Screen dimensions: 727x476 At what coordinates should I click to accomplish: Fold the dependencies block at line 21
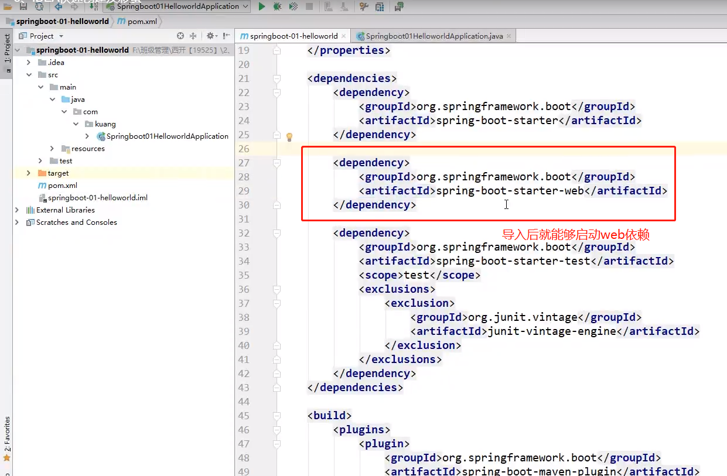[x=277, y=78]
